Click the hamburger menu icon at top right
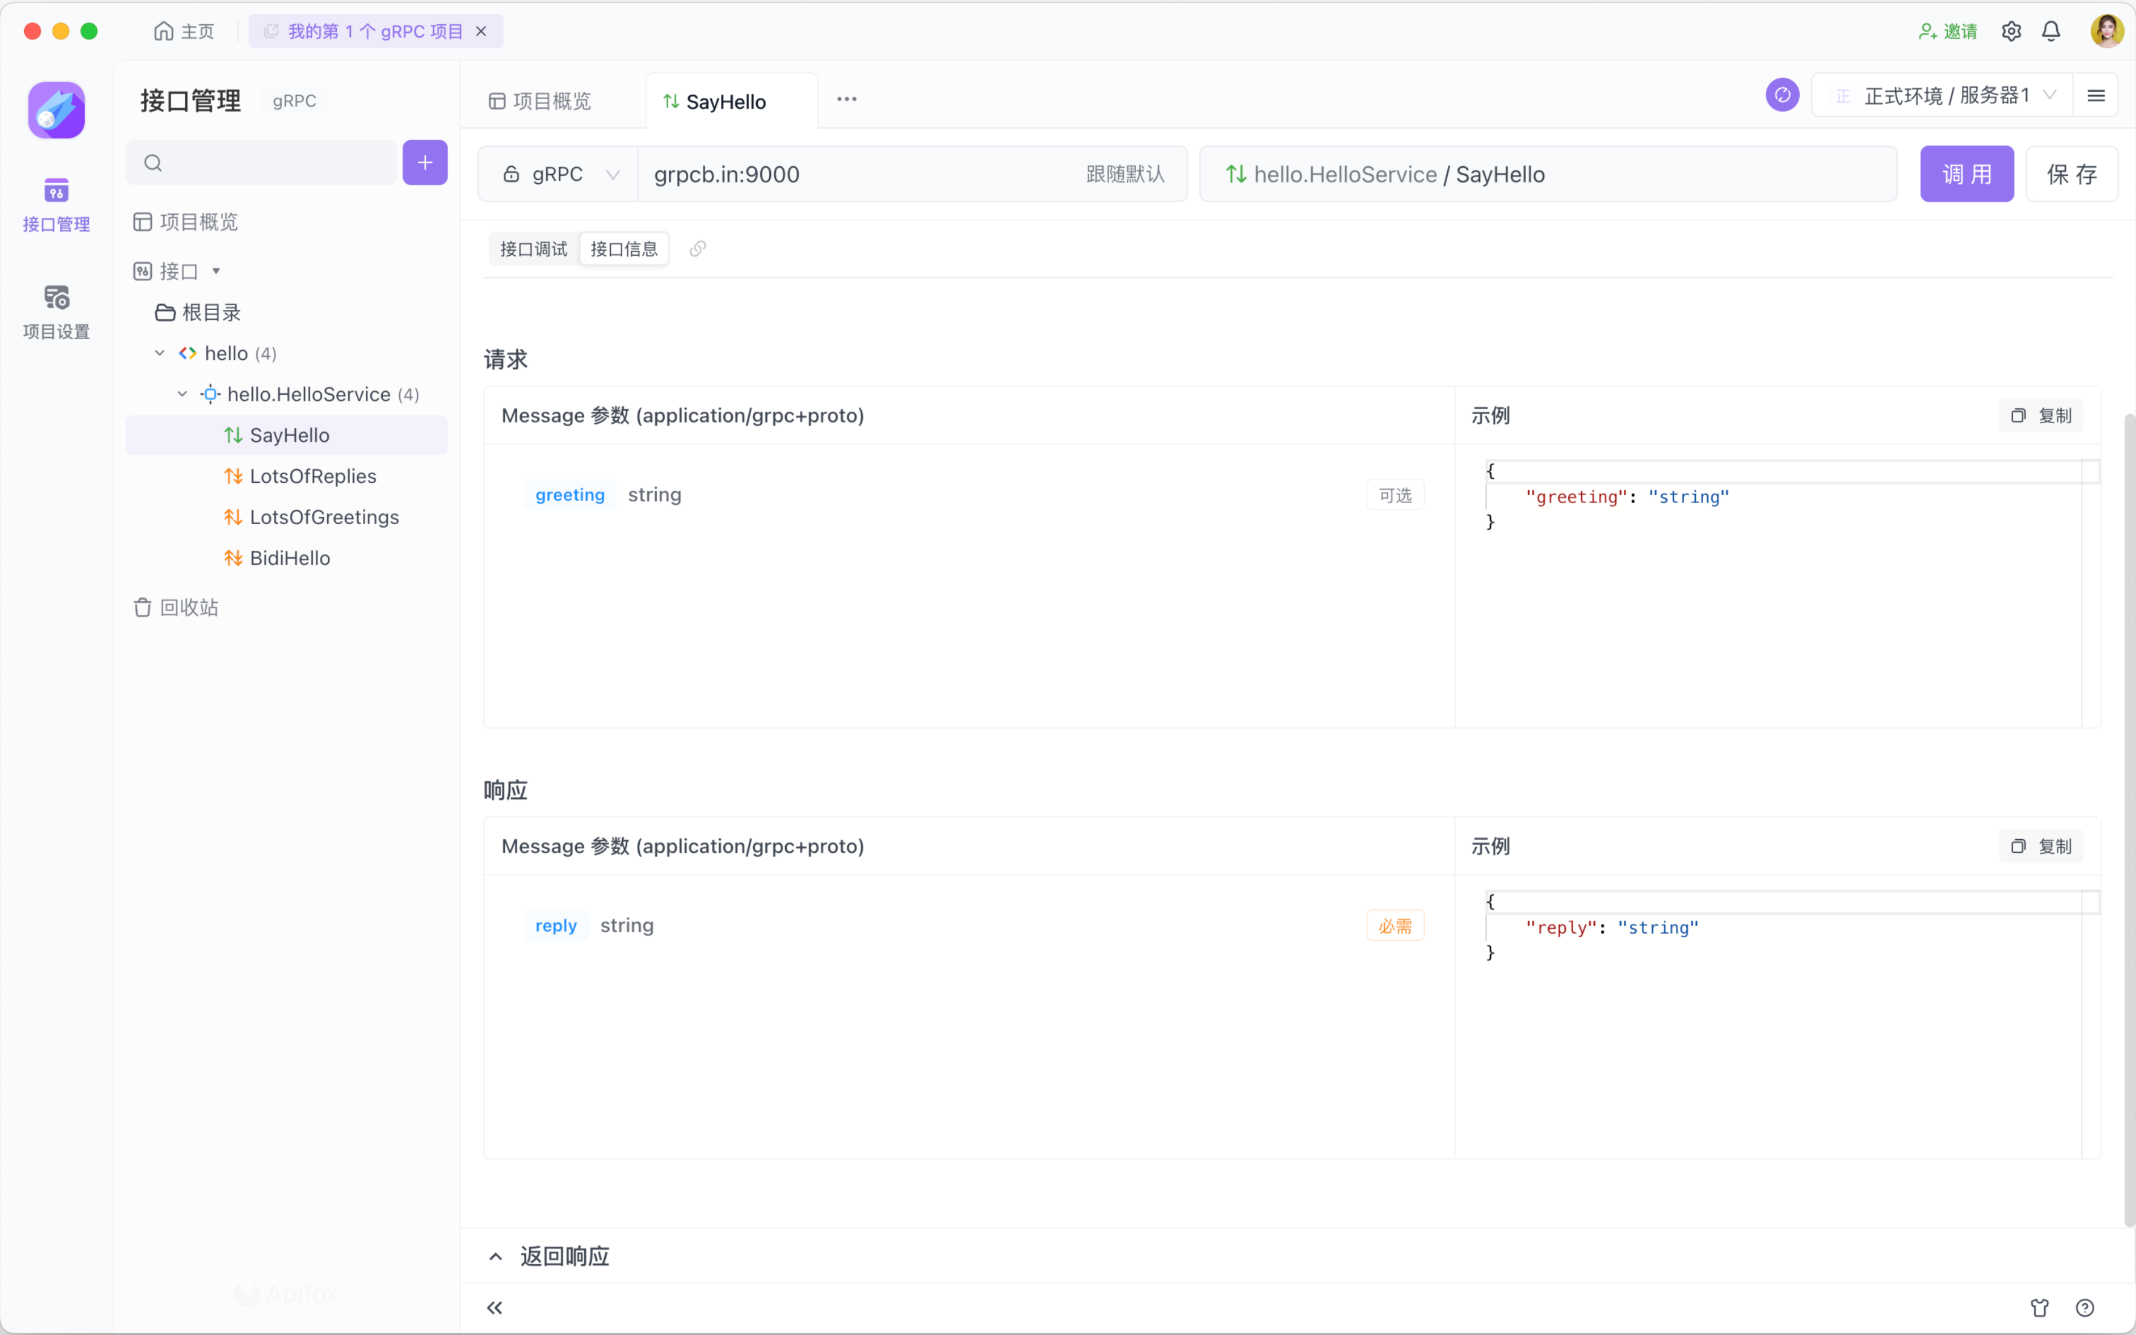2136x1335 pixels. pos(2095,96)
